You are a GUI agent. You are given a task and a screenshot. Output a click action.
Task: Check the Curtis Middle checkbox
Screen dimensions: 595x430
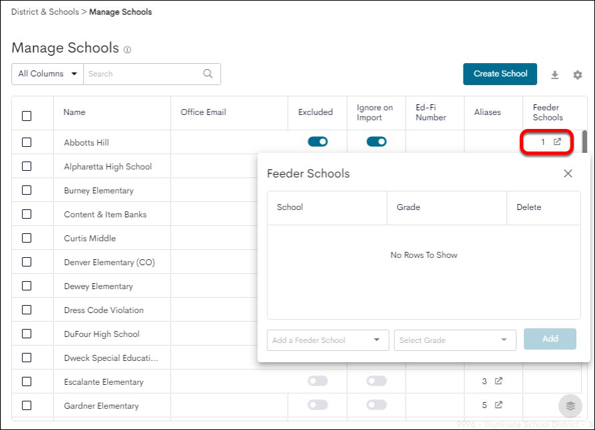click(x=27, y=238)
